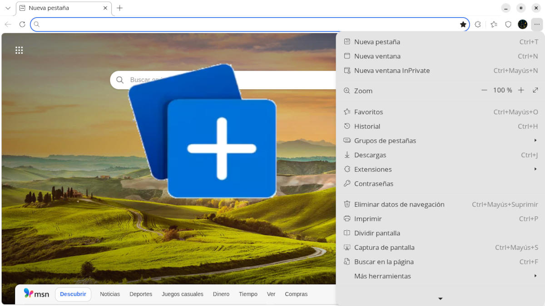The width and height of the screenshot is (545, 306).
Task: Select Imprimir in the menu
Action: [x=441, y=219]
